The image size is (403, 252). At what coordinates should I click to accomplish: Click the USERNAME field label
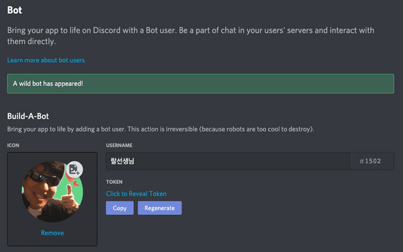(x=120, y=145)
